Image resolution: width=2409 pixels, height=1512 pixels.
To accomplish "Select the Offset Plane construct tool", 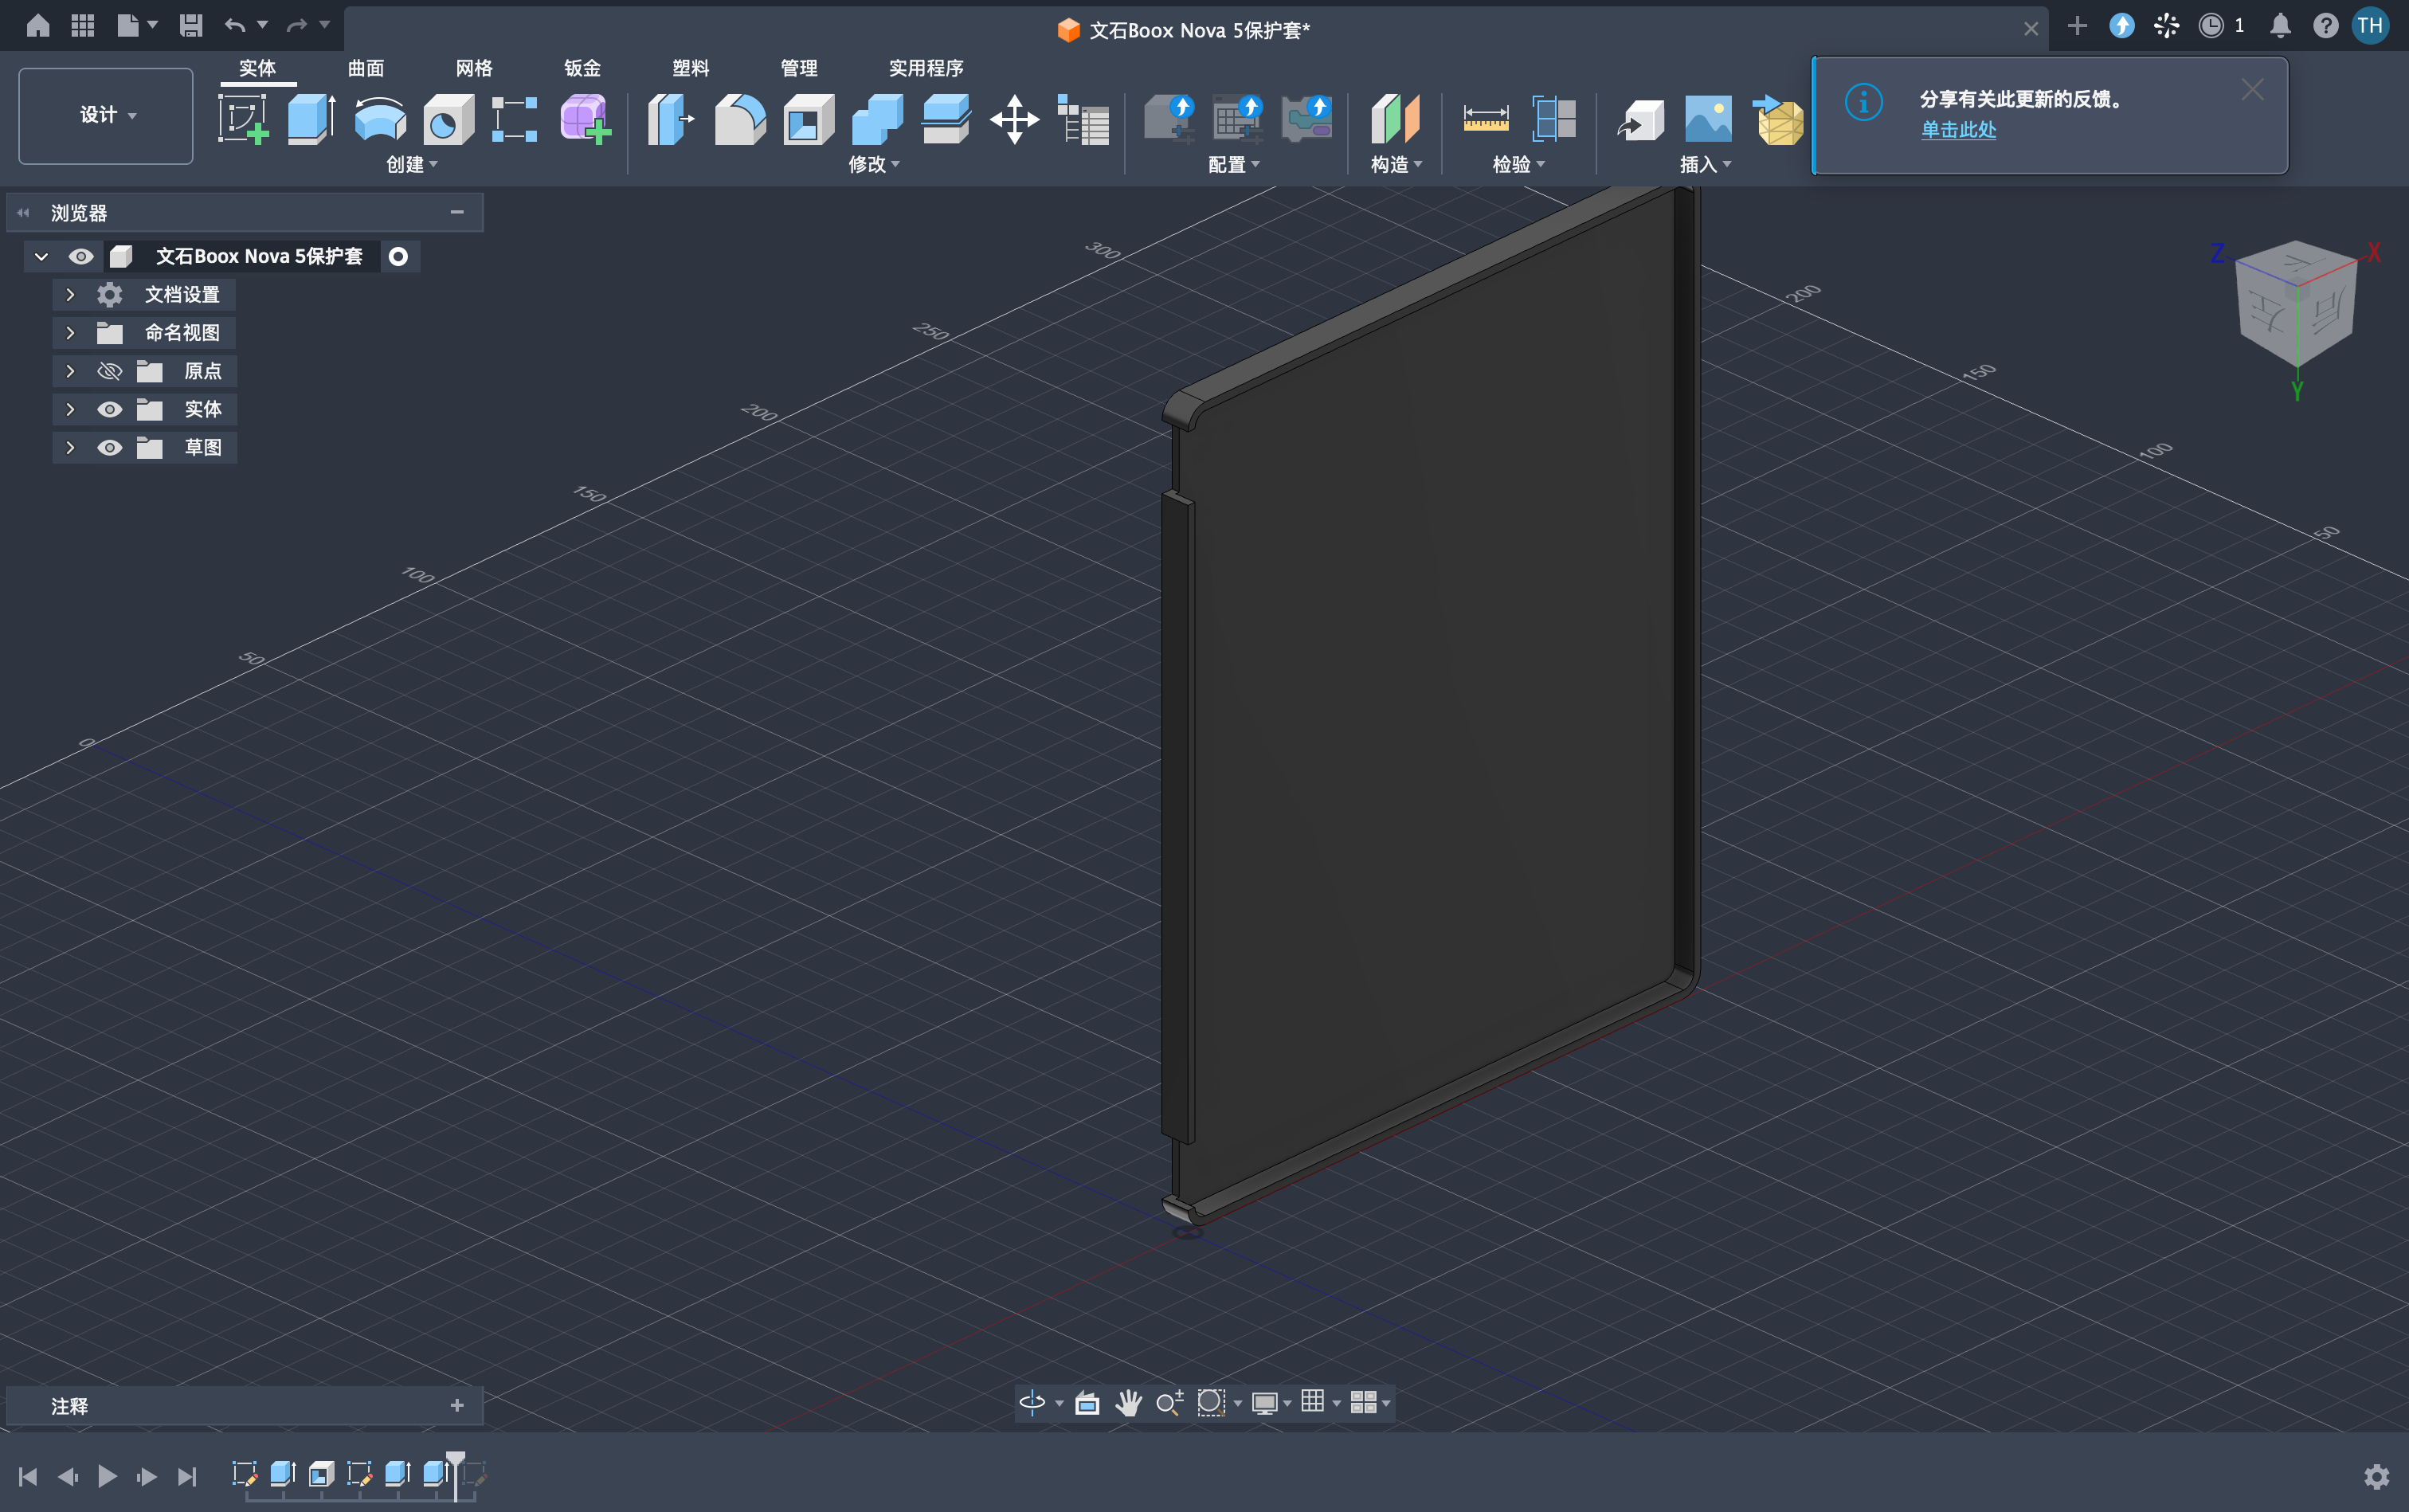I will pos(1395,119).
